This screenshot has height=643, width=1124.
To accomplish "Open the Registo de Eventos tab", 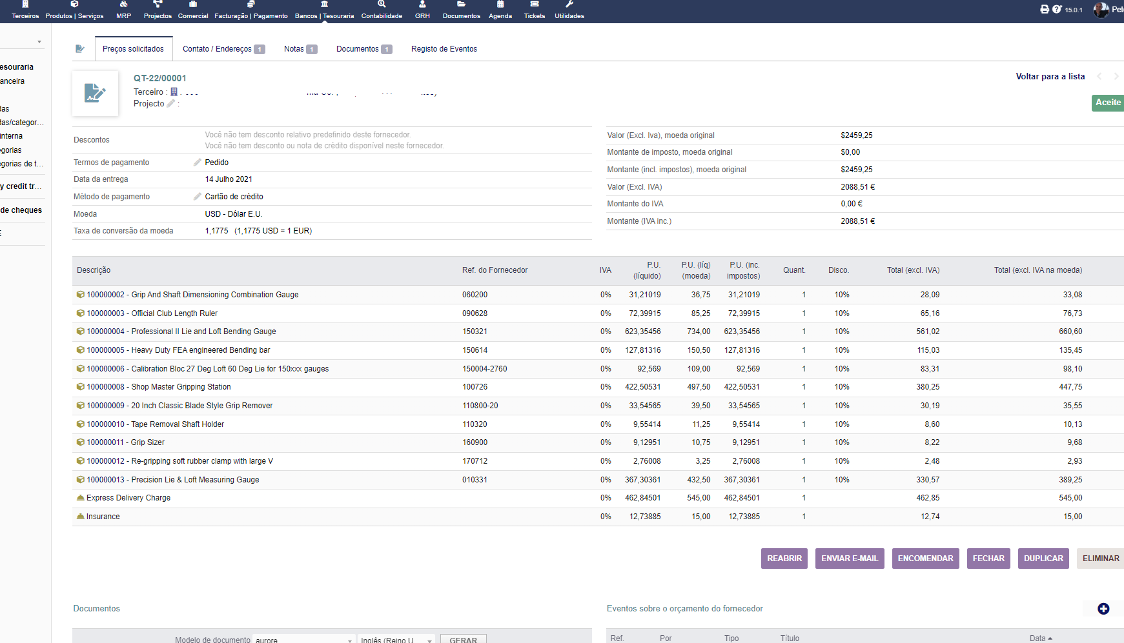I will coord(444,49).
